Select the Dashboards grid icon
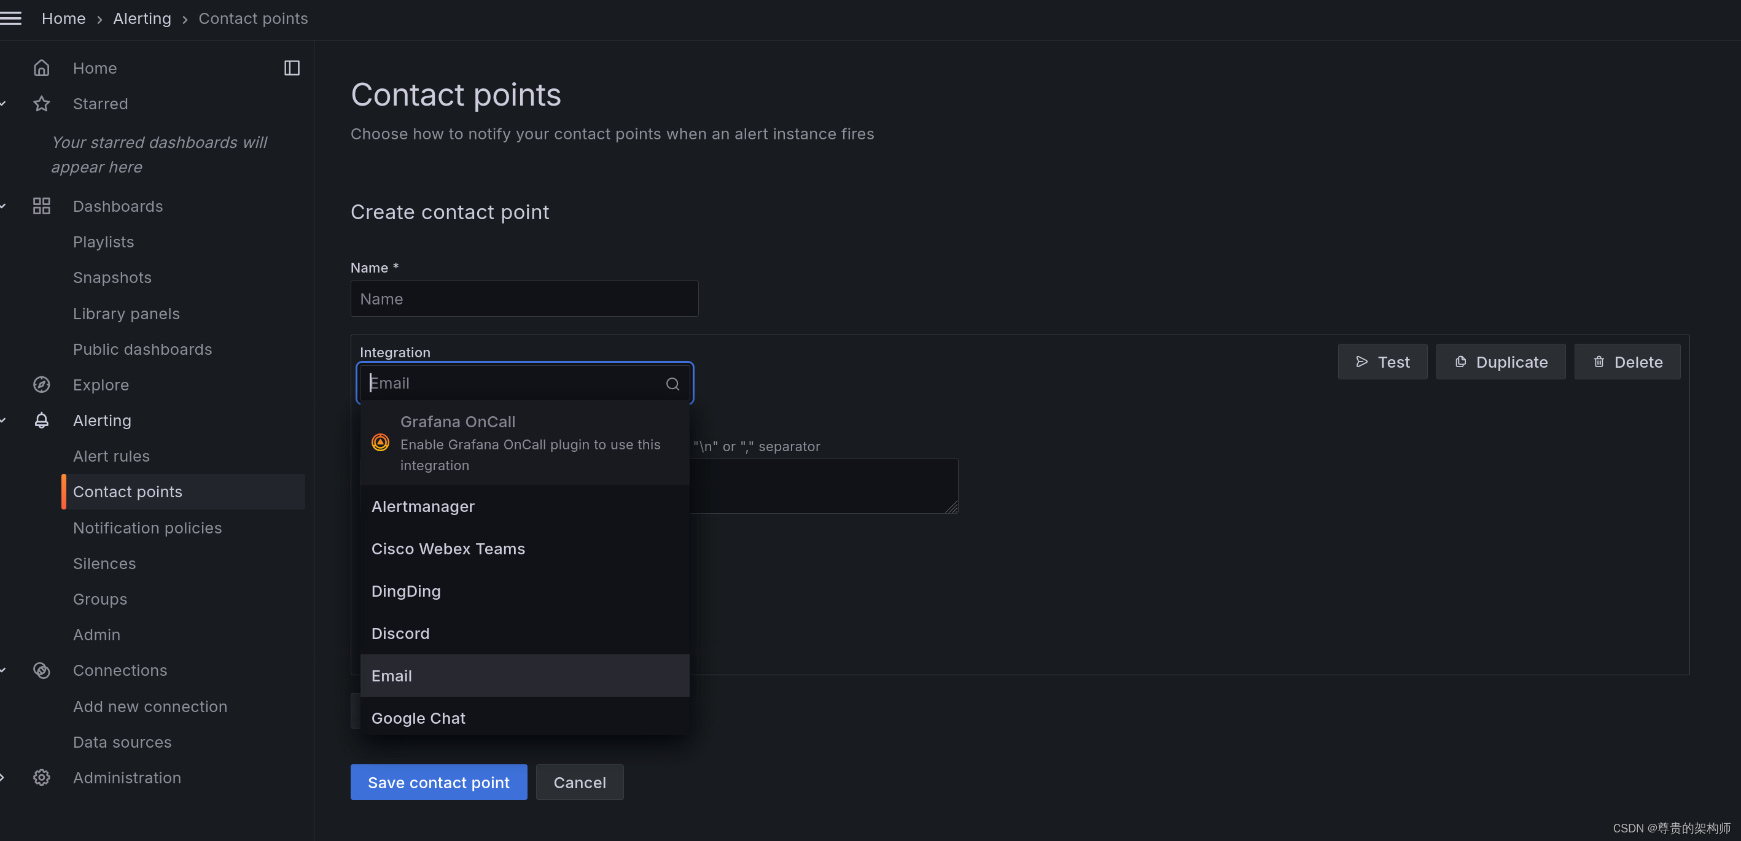The image size is (1741, 841). point(41,206)
